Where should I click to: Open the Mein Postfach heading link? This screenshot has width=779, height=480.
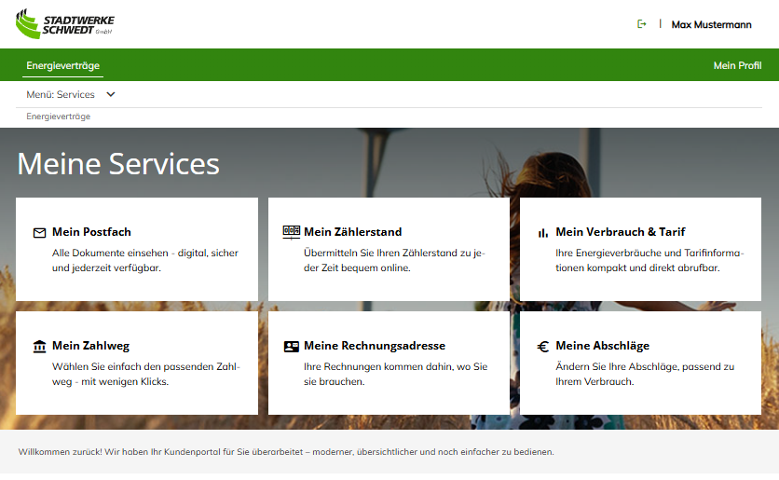tap(91, 232)
